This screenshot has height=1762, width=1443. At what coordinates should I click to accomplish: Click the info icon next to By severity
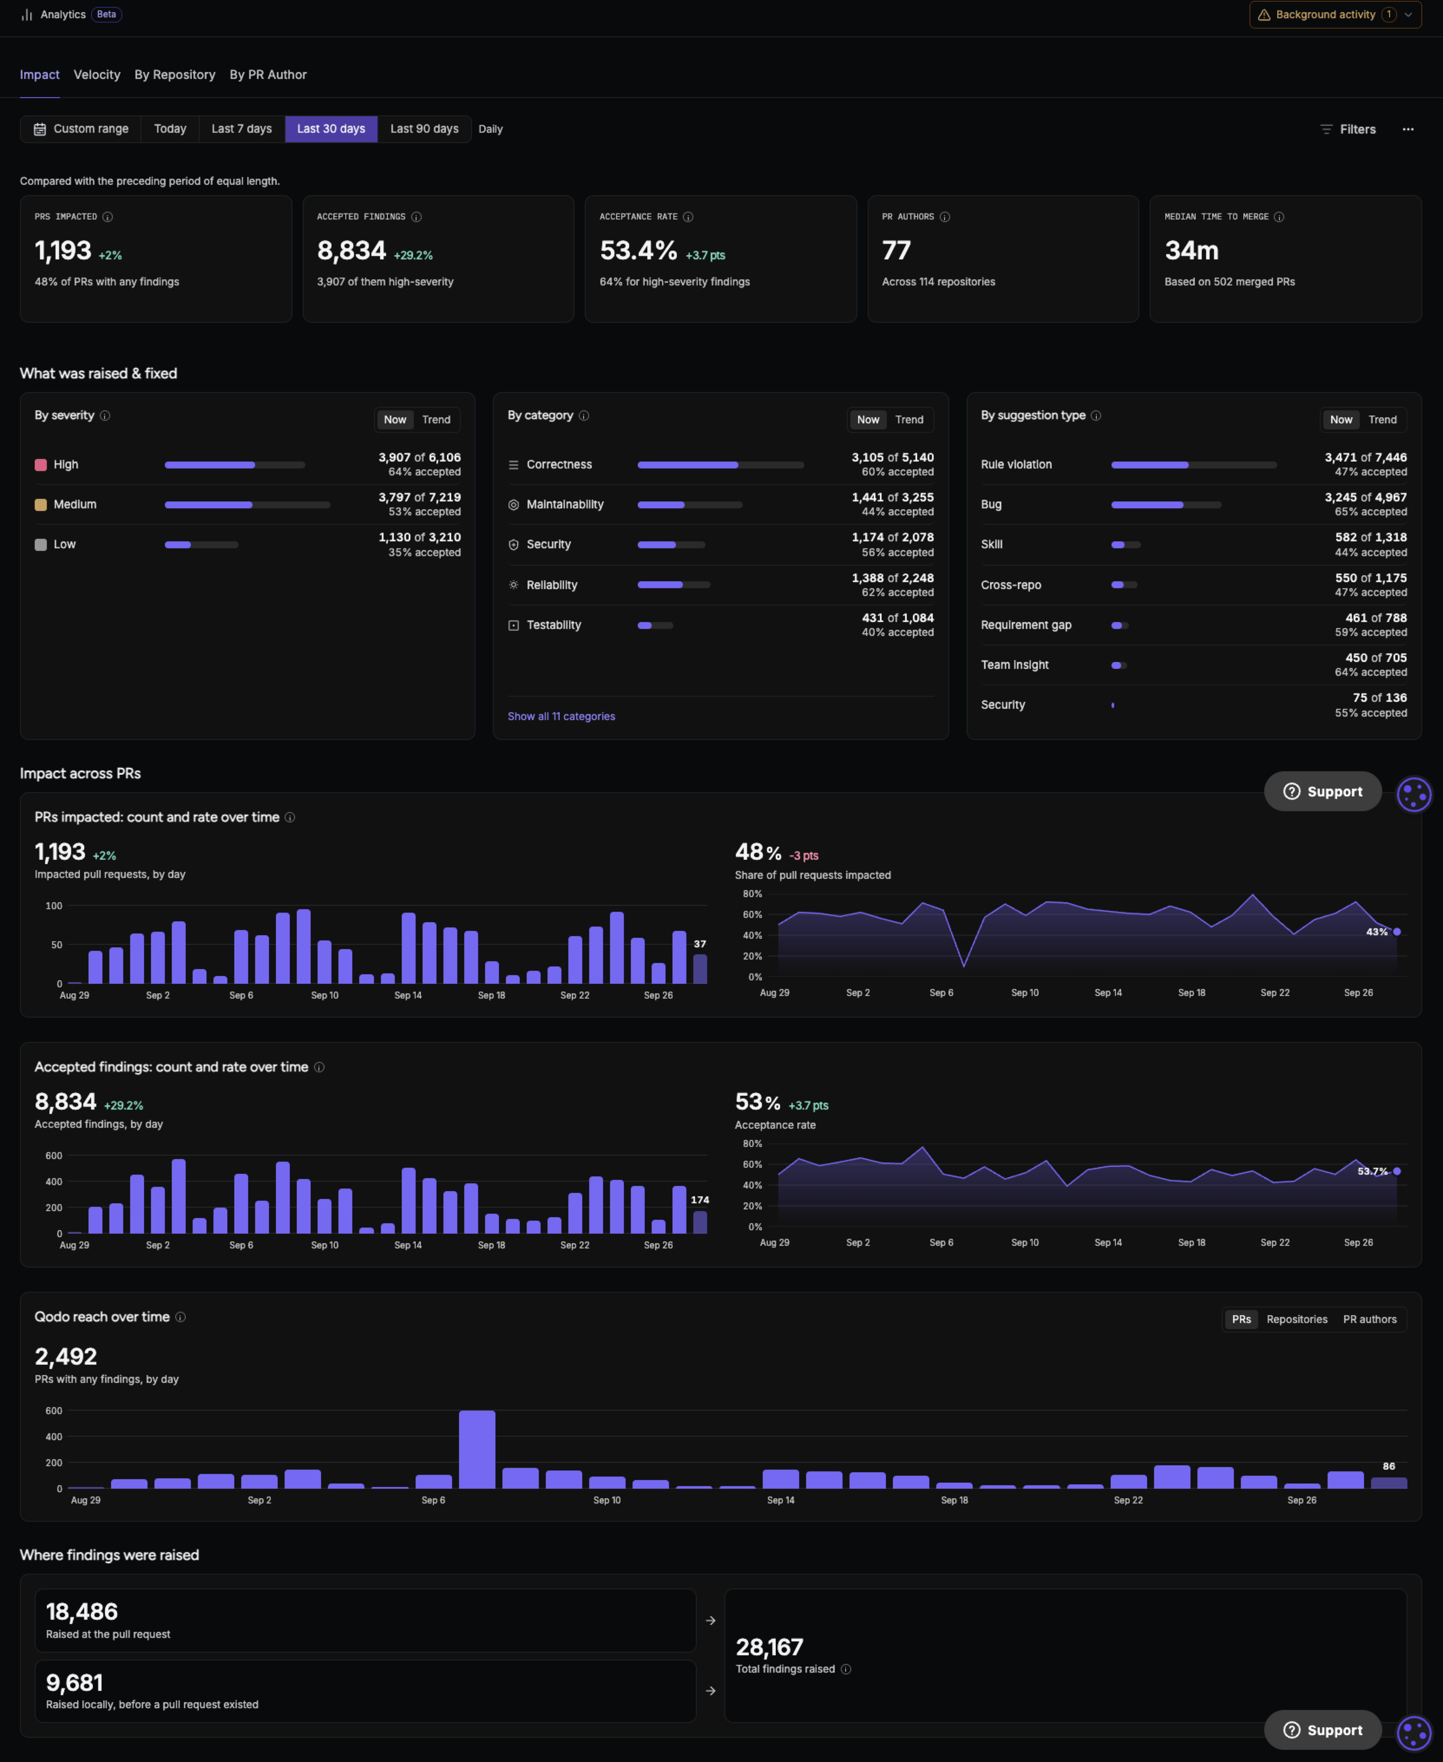click(x=105, y=416)
